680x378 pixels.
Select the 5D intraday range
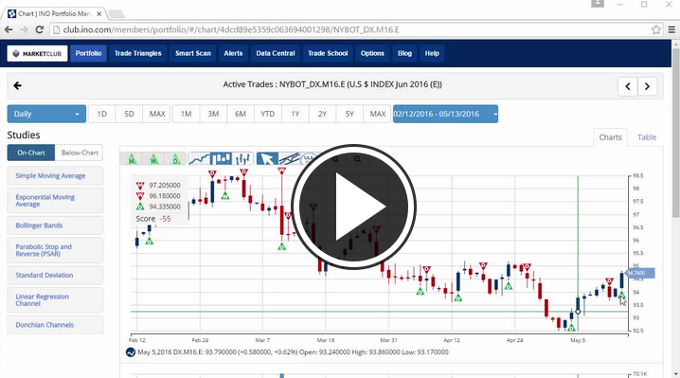pos(129,114)
